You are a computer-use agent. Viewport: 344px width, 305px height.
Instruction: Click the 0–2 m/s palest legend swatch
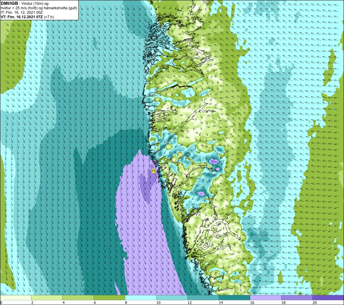point(16,297)
